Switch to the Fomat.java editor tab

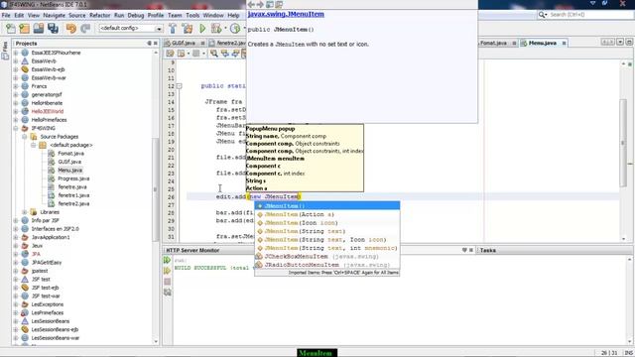[x=494, y=43]
